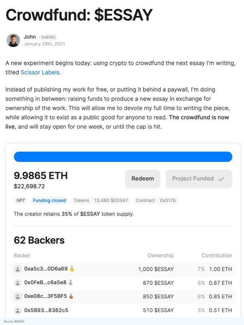
Task: Click John's profile avatar
Action: 13,40
